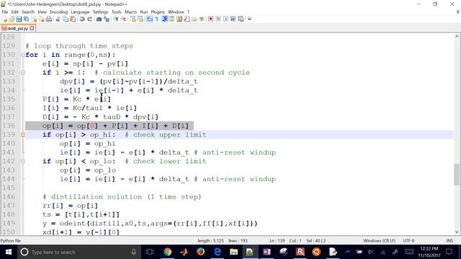461x259 pixels.
Task: Click the muted speaker volume tray icon
Action: click(x=371, y=252)
